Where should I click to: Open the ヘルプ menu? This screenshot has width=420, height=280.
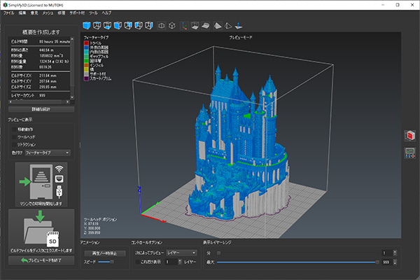pyautogui.click(x=106, y=13)
